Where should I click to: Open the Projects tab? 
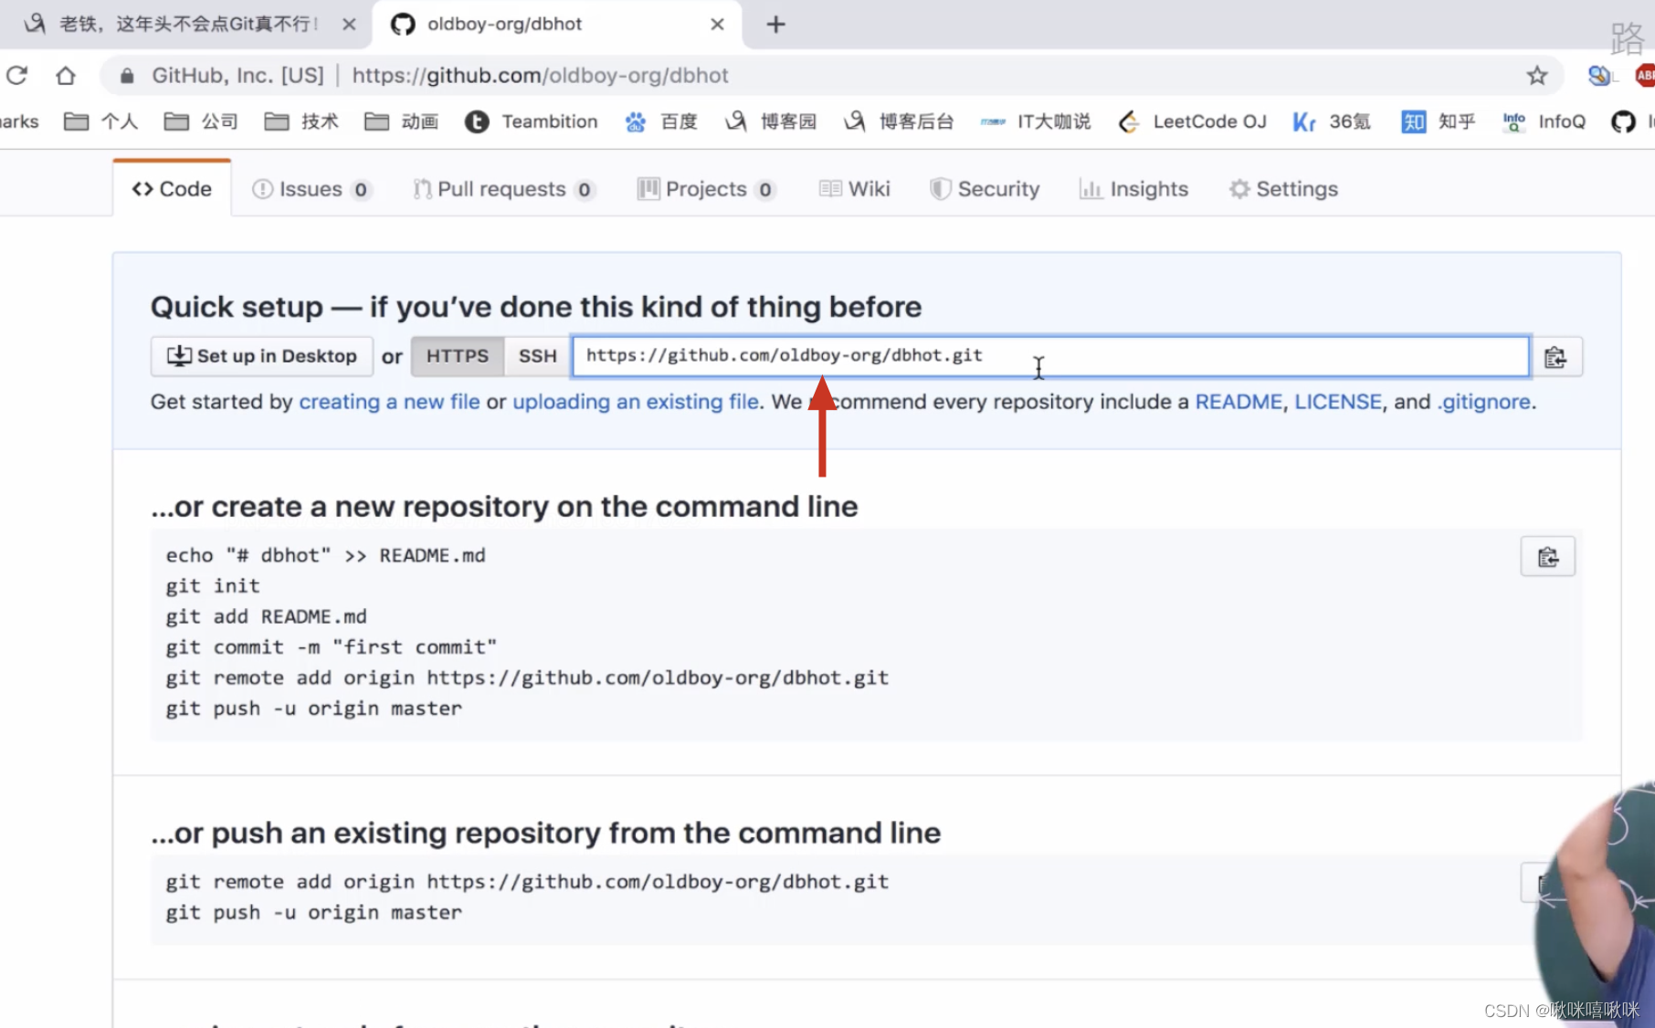click(707, 189)
